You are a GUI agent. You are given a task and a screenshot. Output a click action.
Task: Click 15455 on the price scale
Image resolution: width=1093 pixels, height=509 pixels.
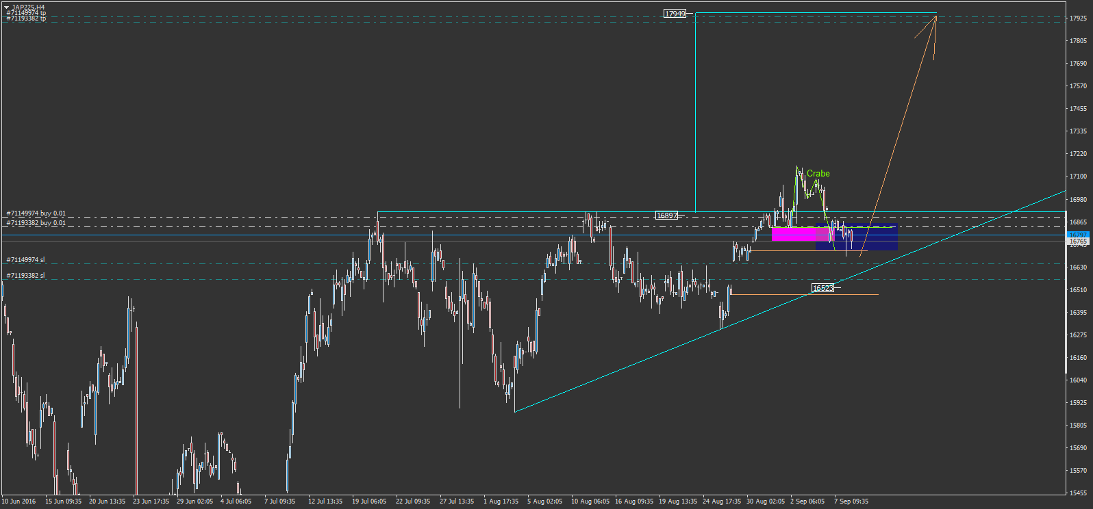coord(1078,493)
